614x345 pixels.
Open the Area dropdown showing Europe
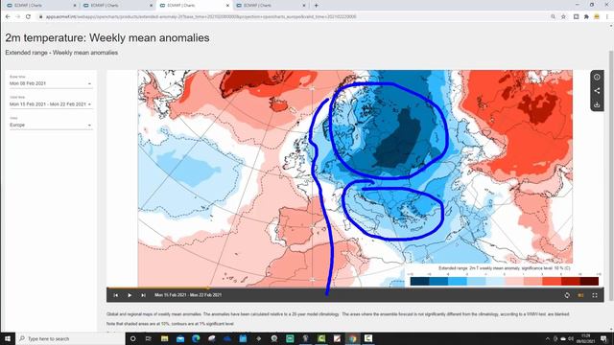51,125
